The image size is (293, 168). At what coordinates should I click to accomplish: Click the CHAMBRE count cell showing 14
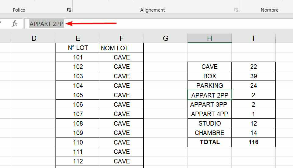pos(253,133)
